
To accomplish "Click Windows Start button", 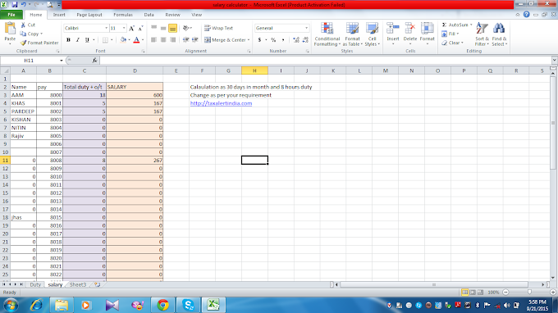I will tap(11, 305).
